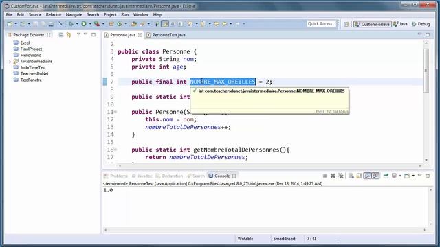Select the Console view tab
440x247 pixels.
(x=222, y=176)
